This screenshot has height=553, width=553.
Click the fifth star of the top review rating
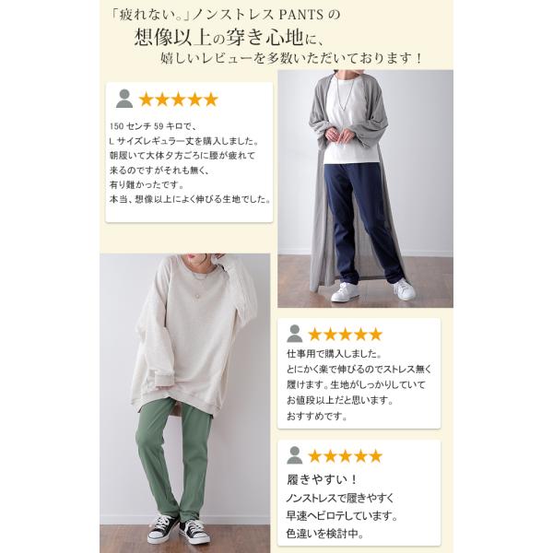[x=211, y=100]
